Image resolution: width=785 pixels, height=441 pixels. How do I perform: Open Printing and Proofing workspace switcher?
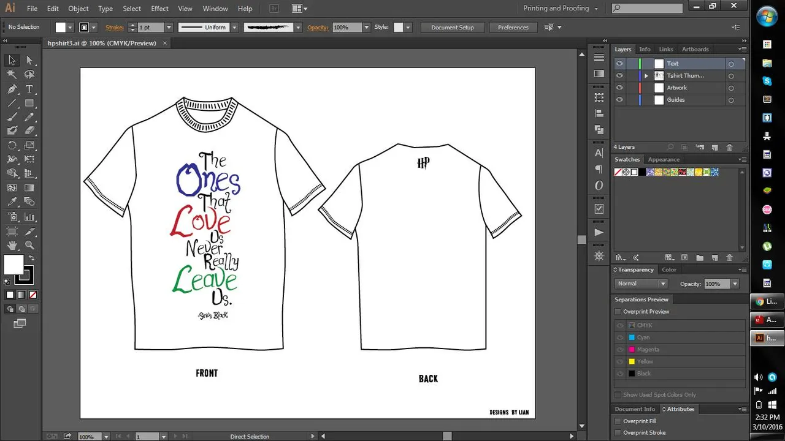point(560,9)
